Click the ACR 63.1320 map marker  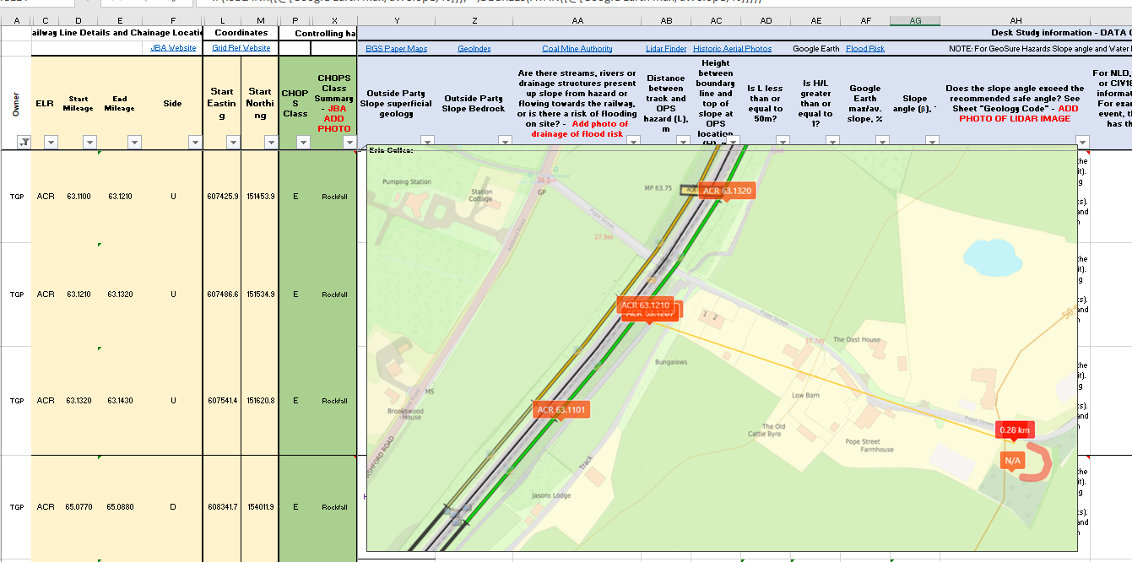coord(726,192)
